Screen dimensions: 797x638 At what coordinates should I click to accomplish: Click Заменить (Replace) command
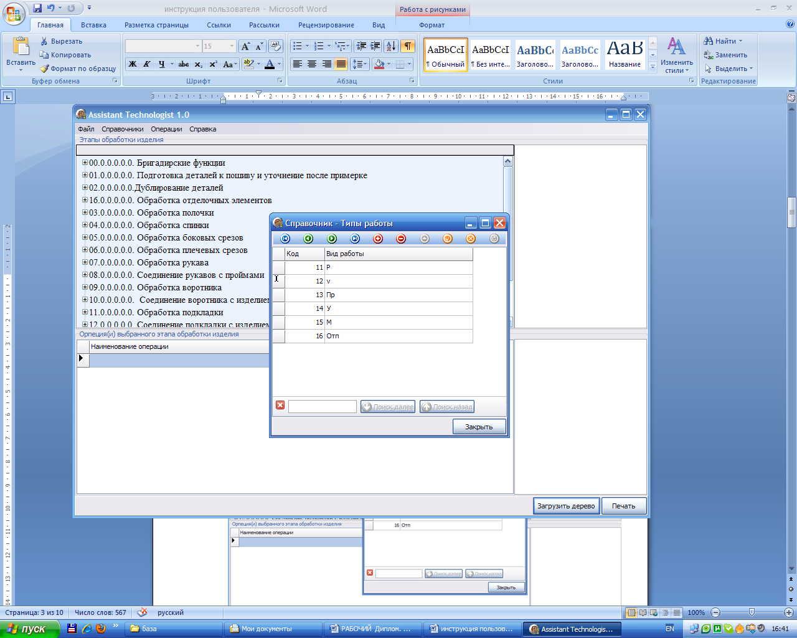[x=725, y=55]
